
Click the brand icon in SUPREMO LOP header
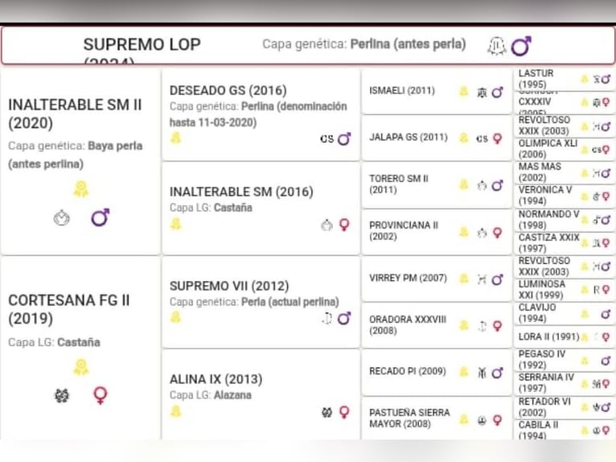(496, 47)
